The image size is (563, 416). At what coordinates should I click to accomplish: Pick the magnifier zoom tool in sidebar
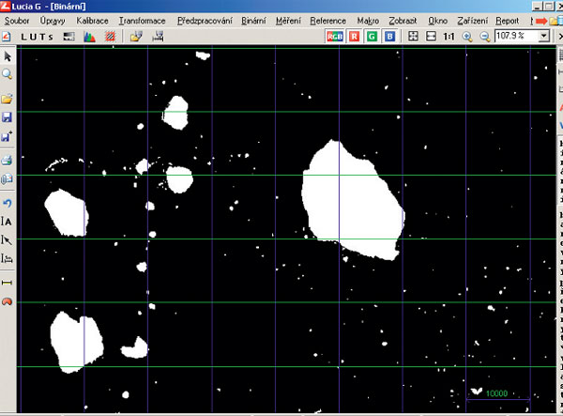pos(7,73)
